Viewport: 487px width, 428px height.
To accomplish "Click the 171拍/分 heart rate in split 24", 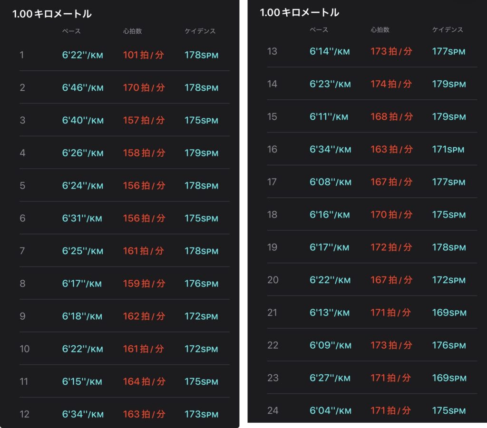I will coord(391,410).
